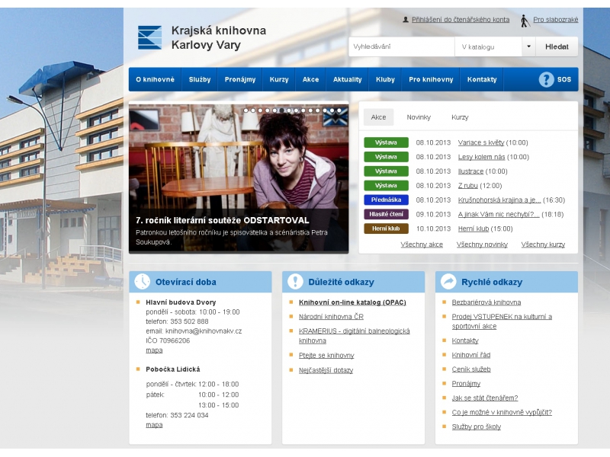This screenshot has height=457, width=610.
Task: Open the Pronájmy navigation menu
Action: pyautogui.click(x=240, y=79)
